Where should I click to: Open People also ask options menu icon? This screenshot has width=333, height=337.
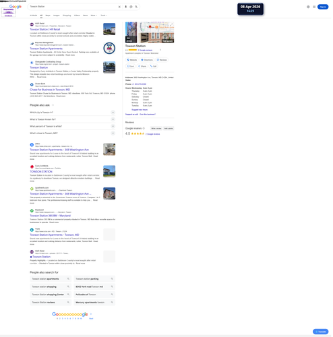click(53, 105)
